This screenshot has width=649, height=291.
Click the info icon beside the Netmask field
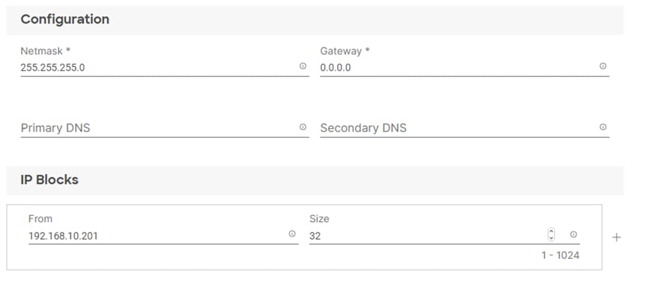[x=303, y=66]
